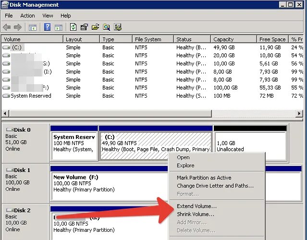Screen dimensions: 307x240
Task: Open the View menu
Action: [48, 16]
